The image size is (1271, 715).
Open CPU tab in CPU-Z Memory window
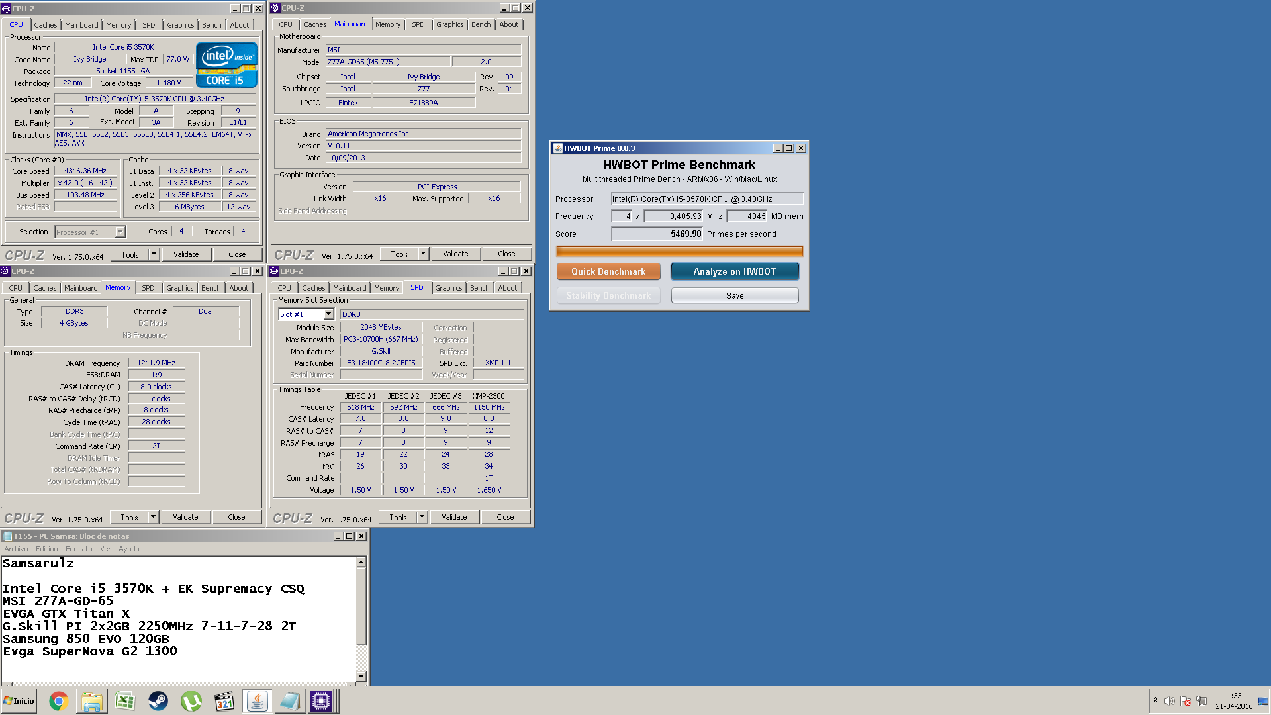pos(15,288)
